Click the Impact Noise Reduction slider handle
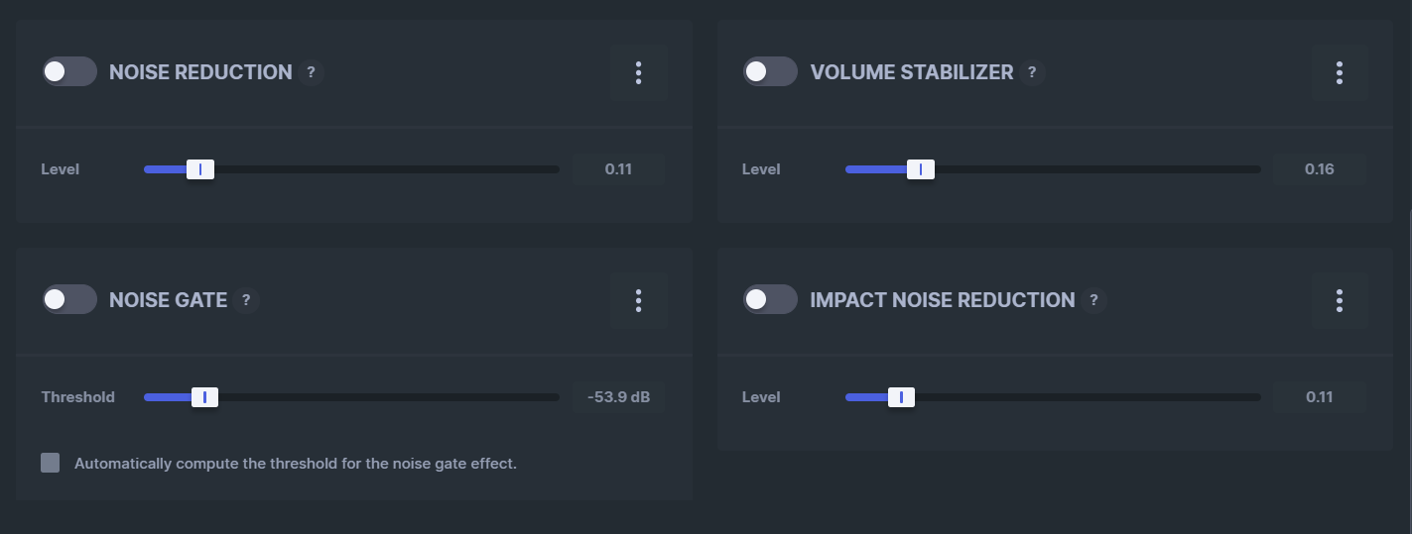Viewport: 1412px width, 534px height. (901, 397)
